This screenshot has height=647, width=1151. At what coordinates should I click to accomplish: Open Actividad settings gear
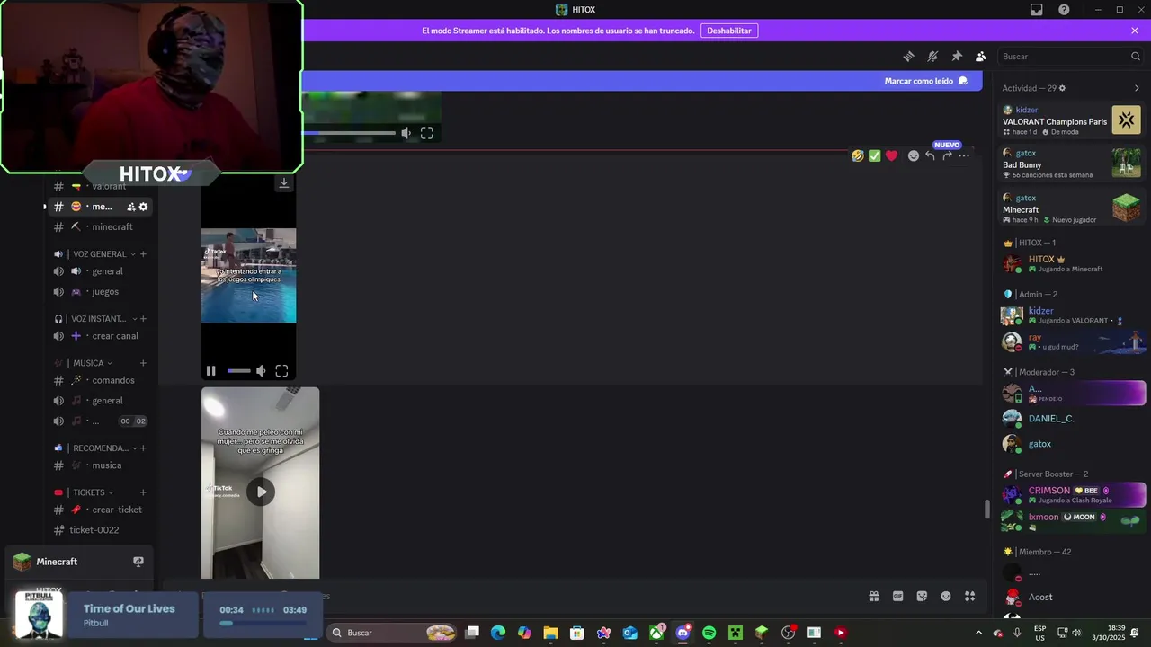tap(1062, 88)
